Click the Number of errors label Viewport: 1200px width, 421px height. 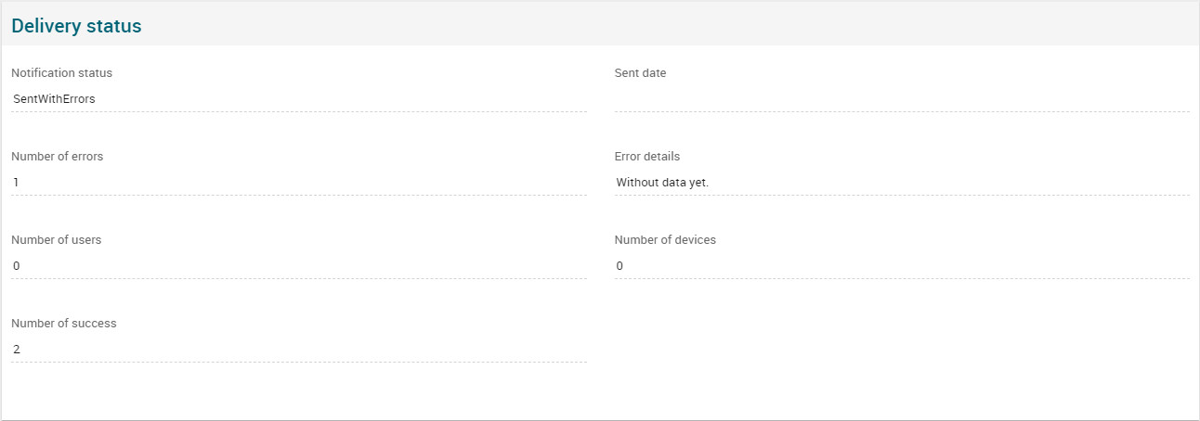57,156
